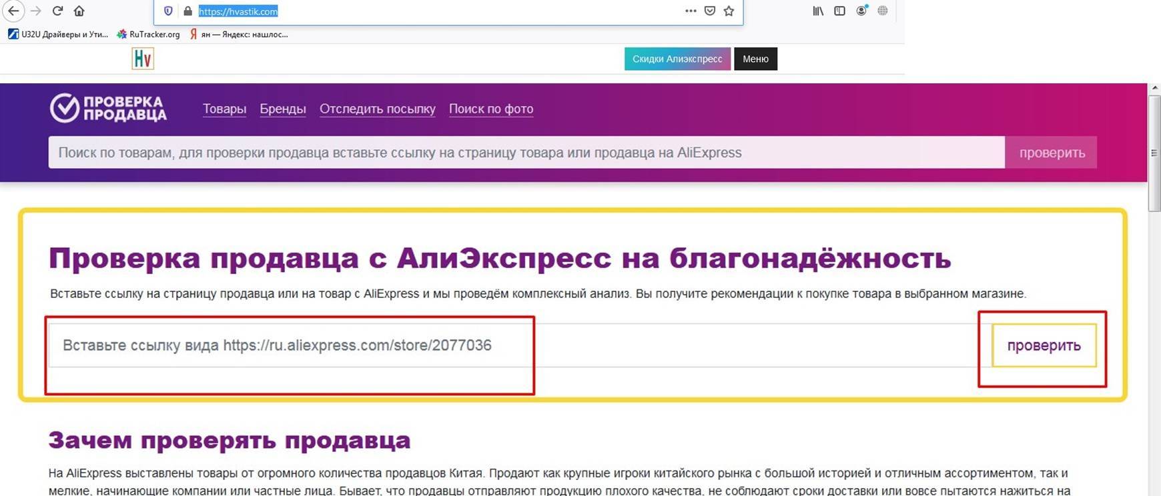Bookmark this page with star

pyautogui.click(x=729, y=11)
